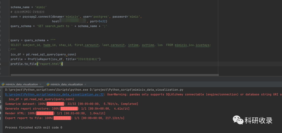Click 'stay_id' in the SELECT statement
282x133 pixels.
[x=65, y=45]
